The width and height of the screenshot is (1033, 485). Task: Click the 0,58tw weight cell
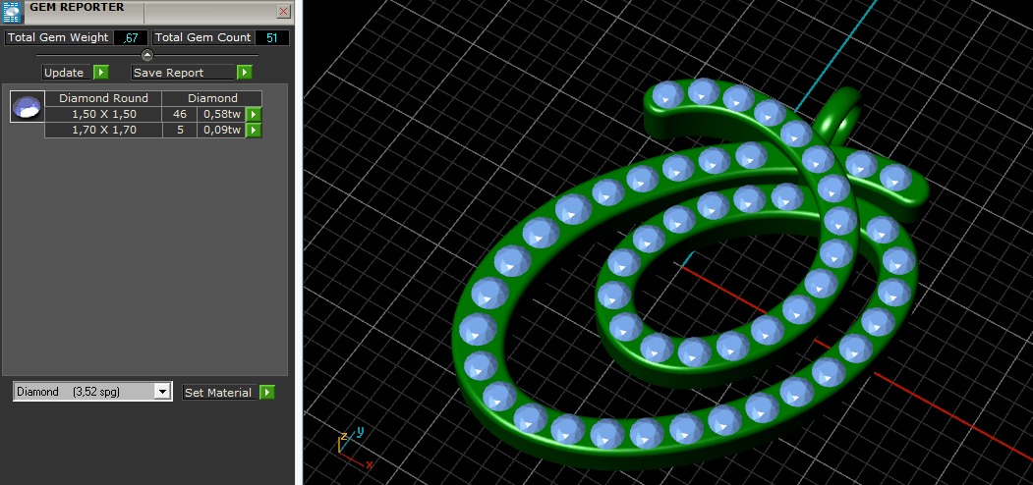click(x=222, y=114)
